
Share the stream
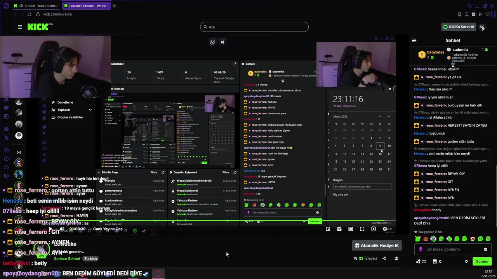click(384, 258)
